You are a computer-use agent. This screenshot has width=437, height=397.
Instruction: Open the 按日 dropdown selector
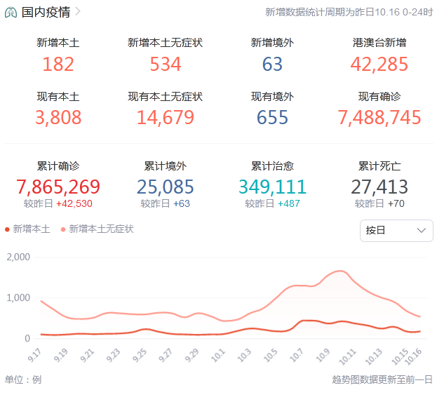(396, 230)
